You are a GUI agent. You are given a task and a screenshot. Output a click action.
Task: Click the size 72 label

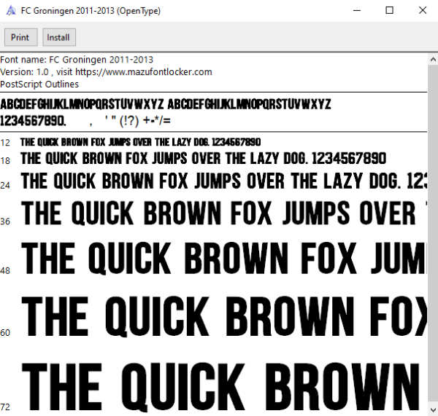(5, 407)
